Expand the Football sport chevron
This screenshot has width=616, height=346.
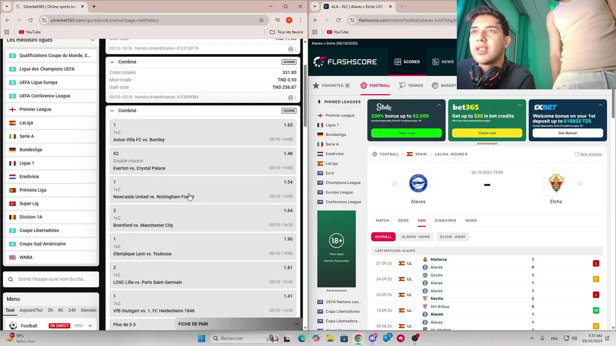pyautogui.click(x=90, y=326)
